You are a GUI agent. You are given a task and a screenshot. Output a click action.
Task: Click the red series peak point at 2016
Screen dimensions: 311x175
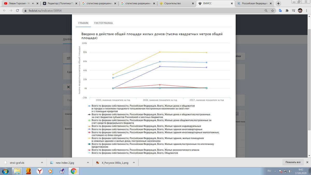160,85
